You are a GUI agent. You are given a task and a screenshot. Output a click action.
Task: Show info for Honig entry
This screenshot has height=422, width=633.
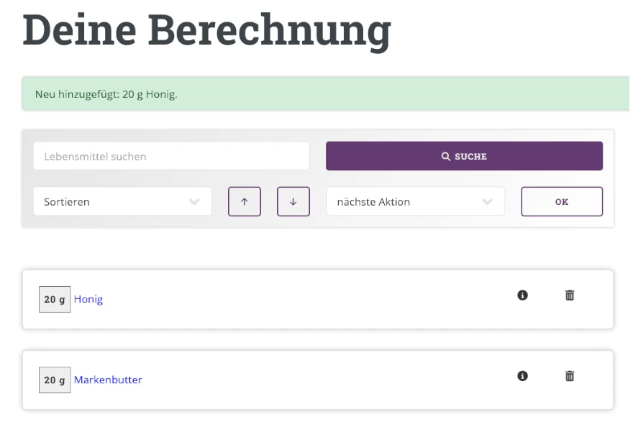point(523,295)
